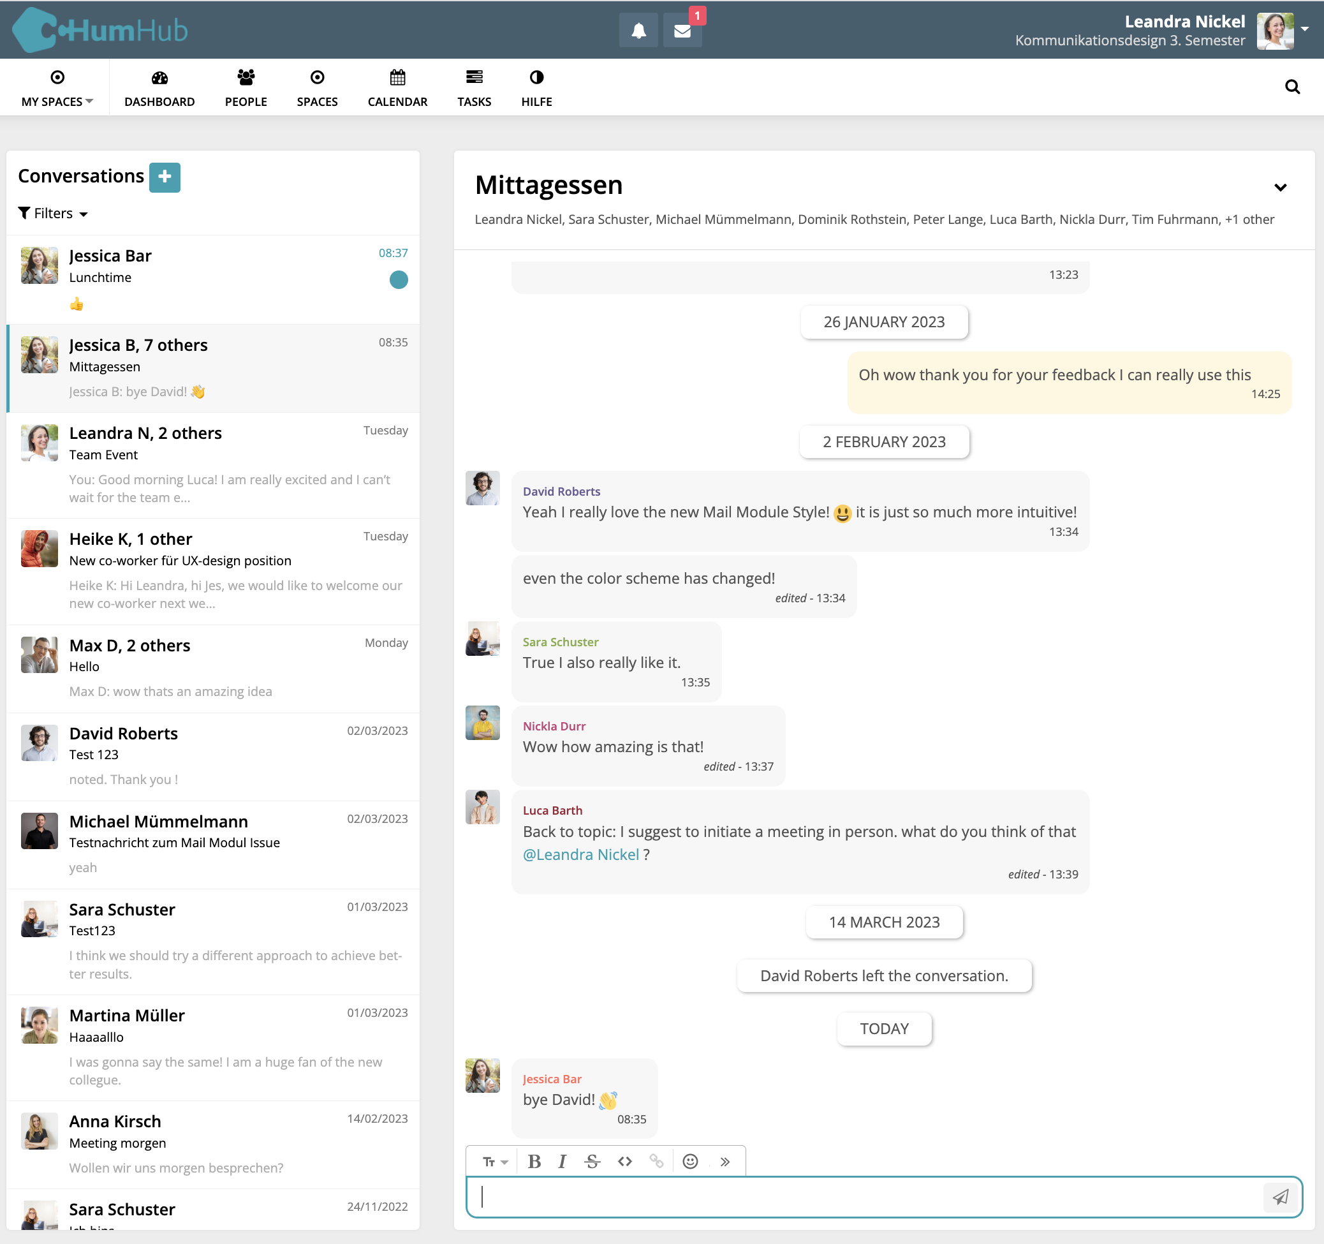Open Mittagessen conversation options chevron

1279,187
